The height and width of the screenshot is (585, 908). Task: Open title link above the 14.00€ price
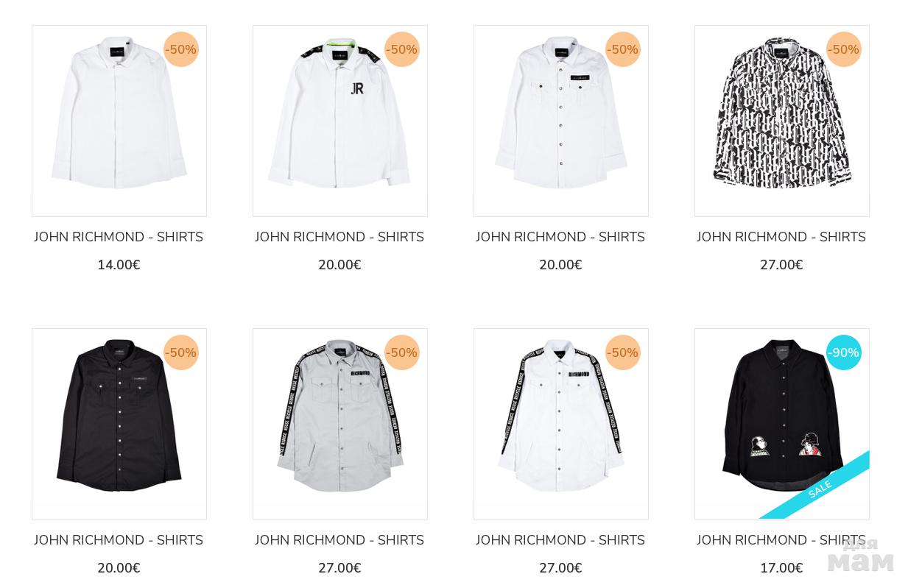click(119, 237)
